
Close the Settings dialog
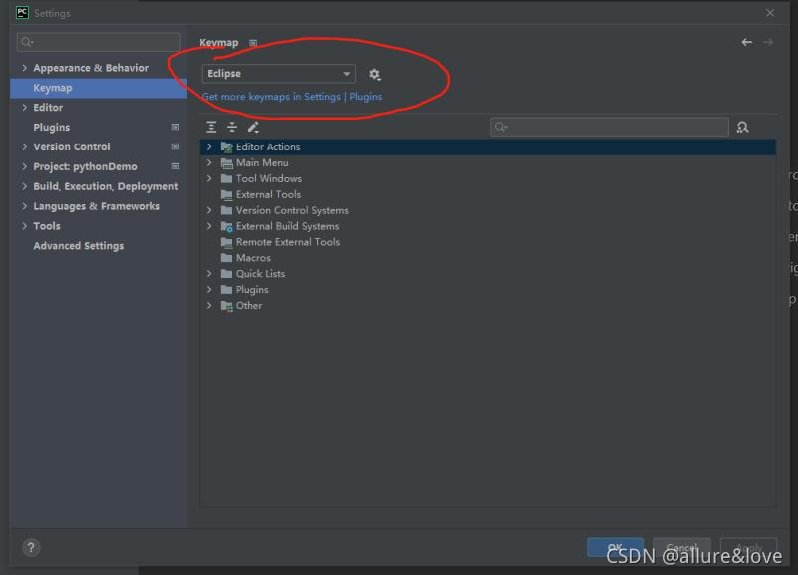tap(770, 13)
